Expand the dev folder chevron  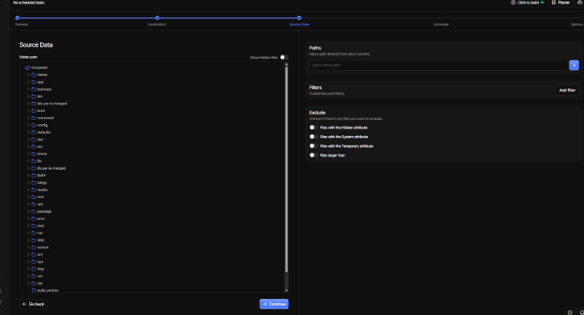click(28, 140)
